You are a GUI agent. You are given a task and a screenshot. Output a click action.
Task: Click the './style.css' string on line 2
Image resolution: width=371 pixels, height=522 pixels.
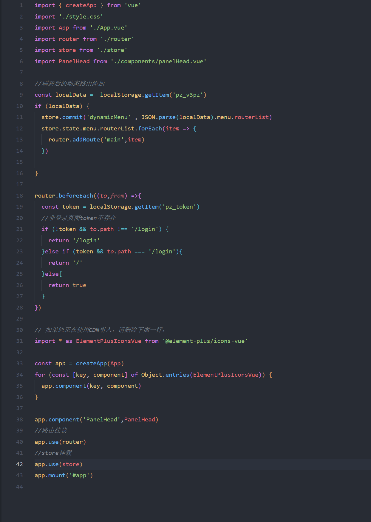point(81,16)
